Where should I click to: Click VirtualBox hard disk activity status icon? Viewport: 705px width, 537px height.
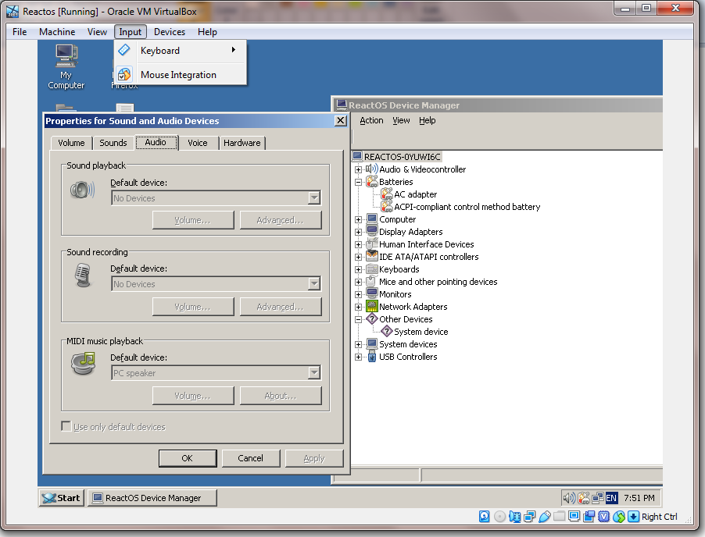[485, 517]
